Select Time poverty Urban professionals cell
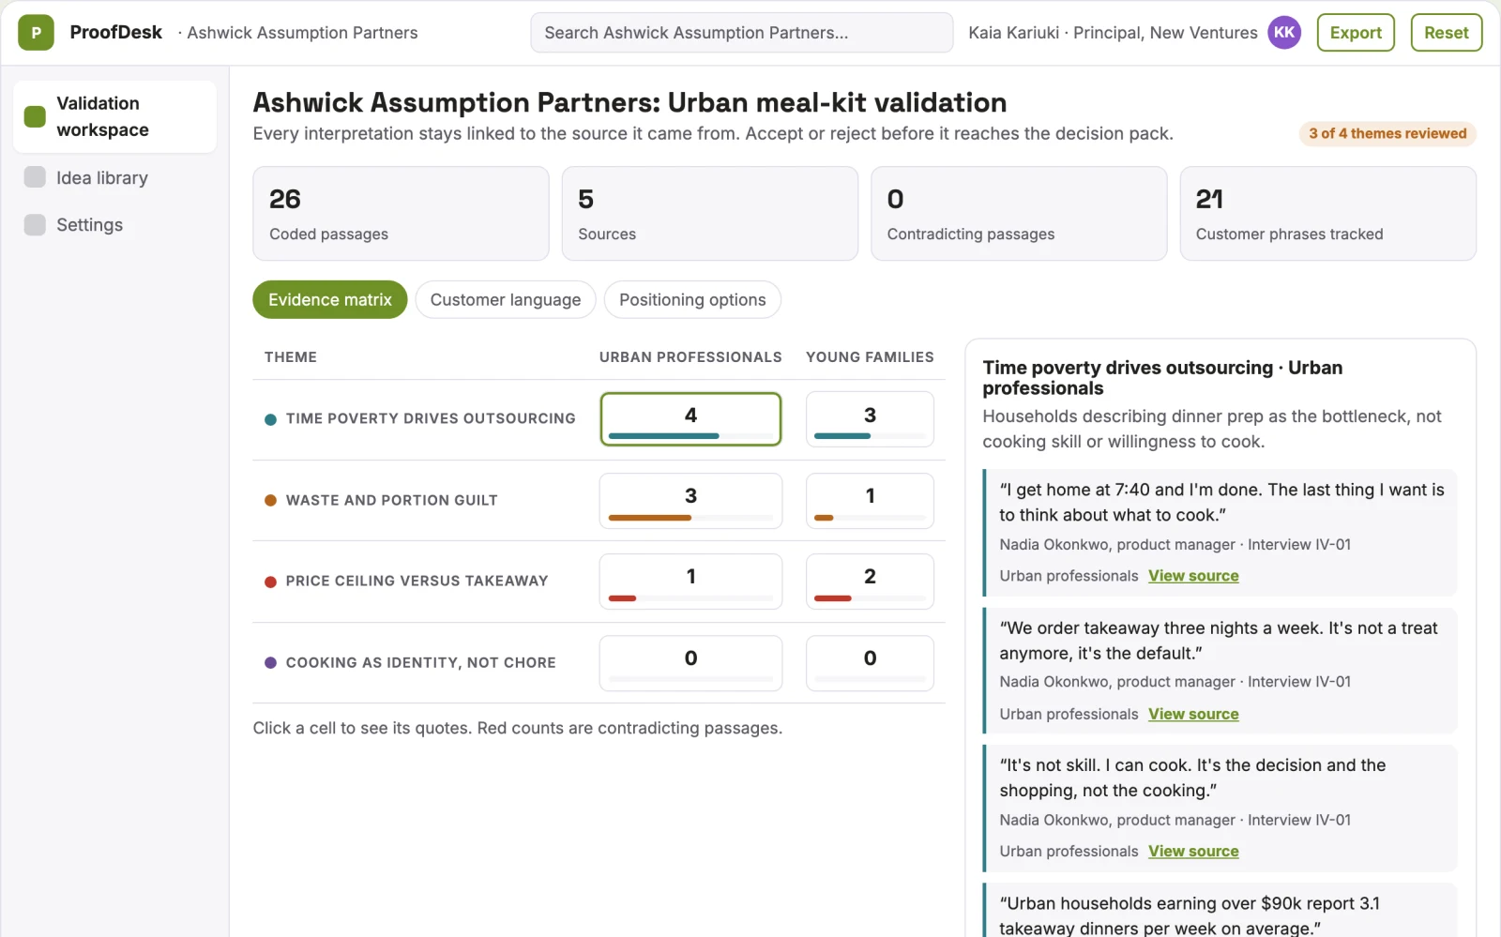The height and width of the screenshot is (937, 1501). 690,419
